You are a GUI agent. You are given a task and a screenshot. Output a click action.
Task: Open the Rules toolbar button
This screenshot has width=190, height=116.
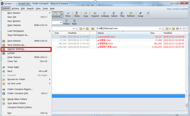click(x=77, y=15)
